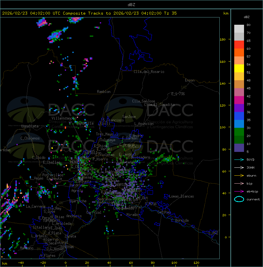Click the Clla.del_Rosario map label
Image resolution: width=263 pixels, height=267 pixels.
click(149, 72)
